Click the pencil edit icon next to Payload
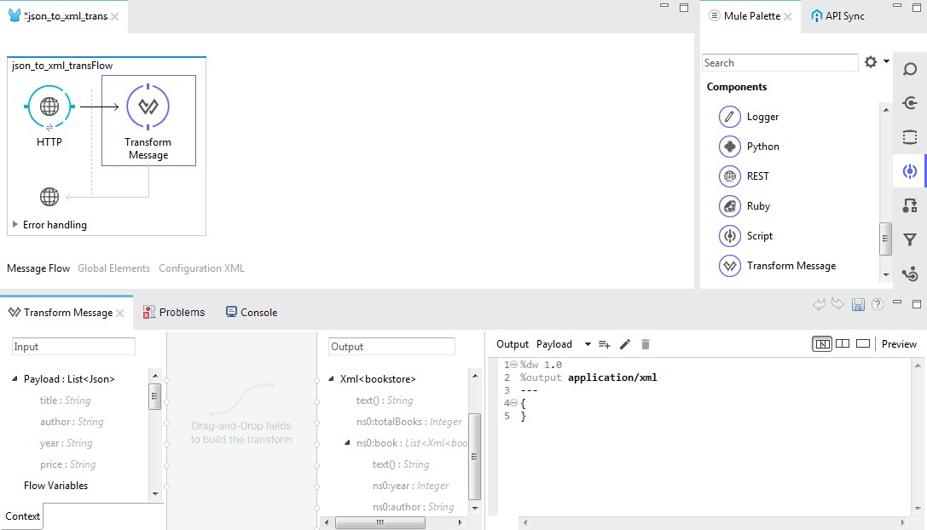927x530 pixels. (x=625, y=344)
